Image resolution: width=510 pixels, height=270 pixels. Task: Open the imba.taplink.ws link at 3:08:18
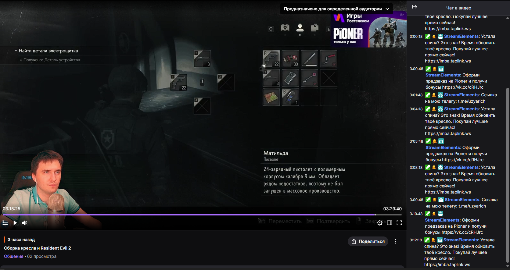448,192
